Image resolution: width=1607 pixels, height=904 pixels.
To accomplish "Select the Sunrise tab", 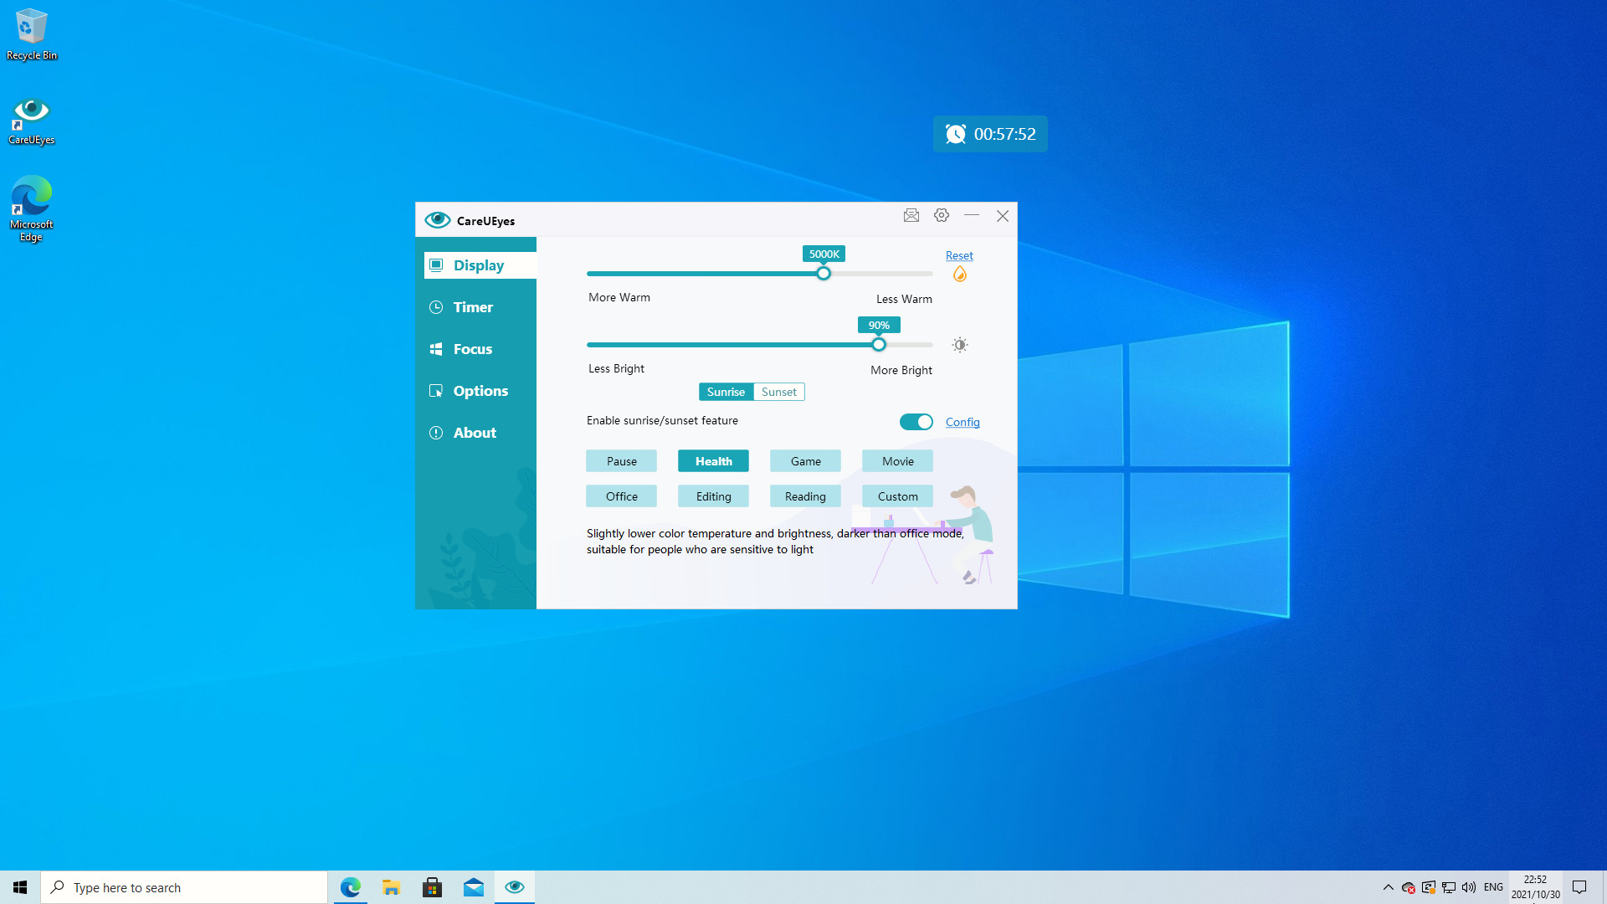I will [x=725, y=391].
